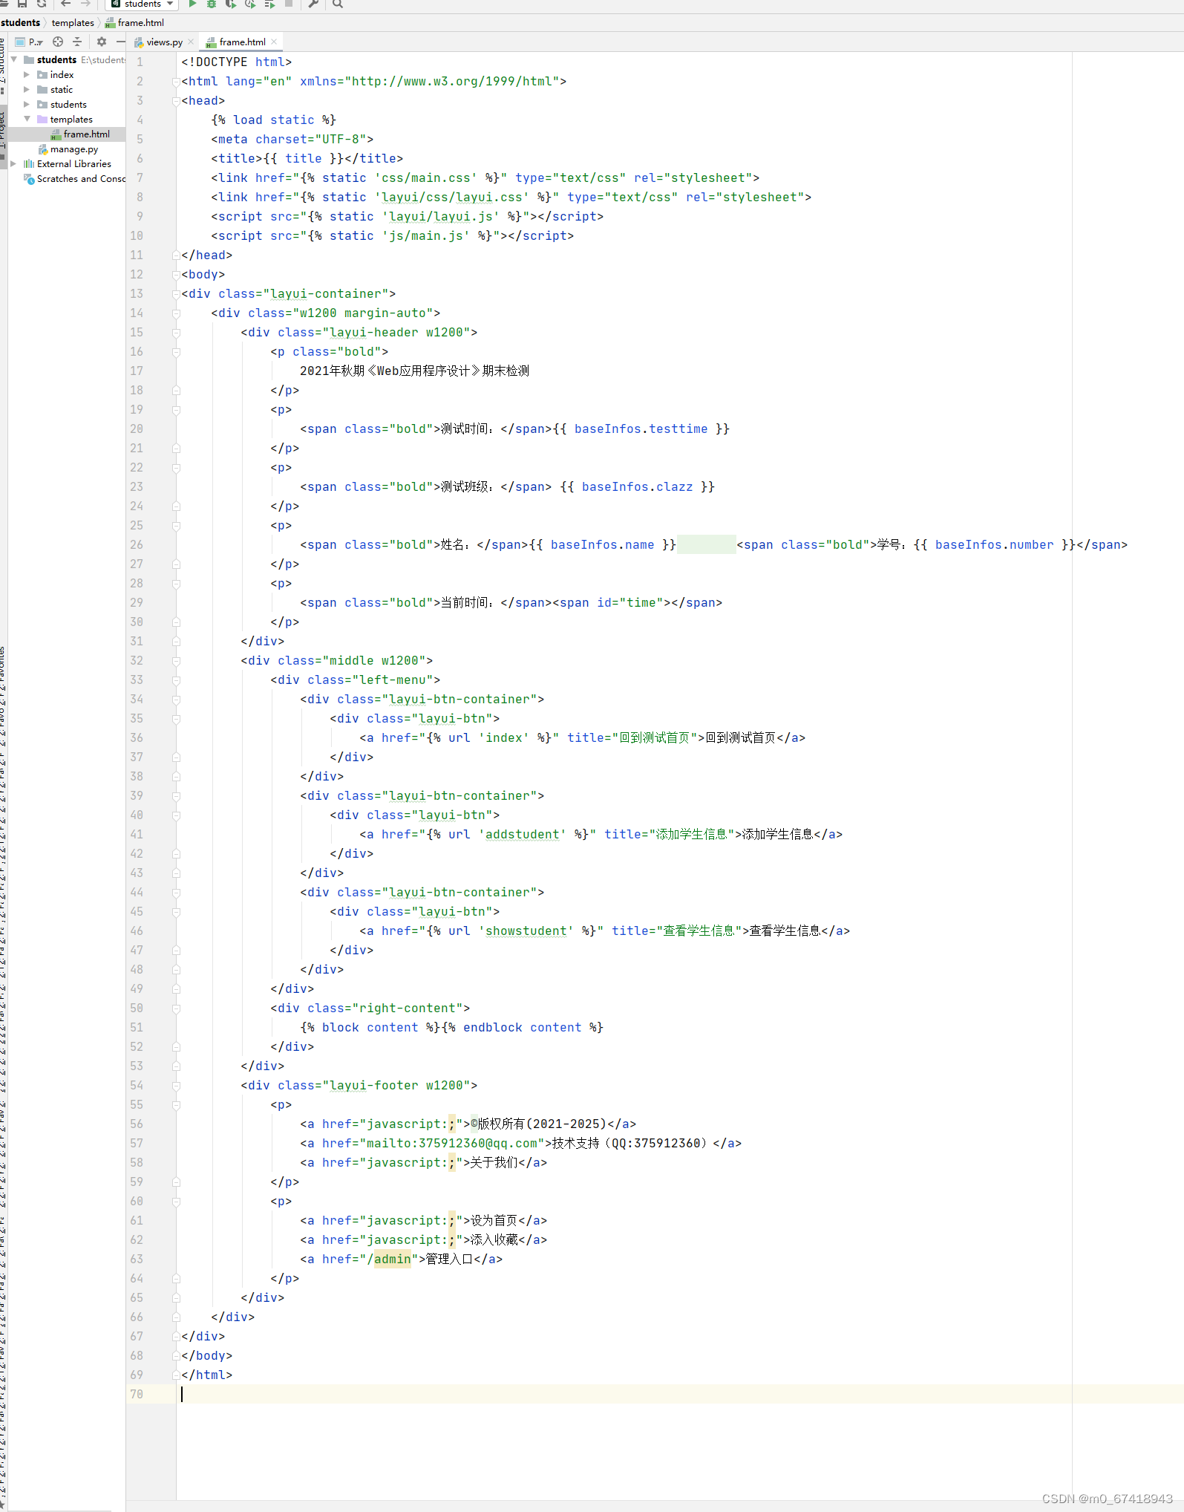The height and width of the screenshot is (1512, 1184).
Task: Click the gray Stop icon
Action: (289, 4)
